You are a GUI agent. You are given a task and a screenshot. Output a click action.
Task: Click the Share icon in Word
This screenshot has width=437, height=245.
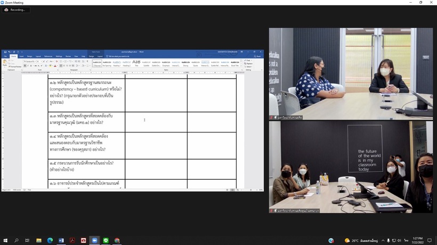pyautogui.click(x=257, y=56)
